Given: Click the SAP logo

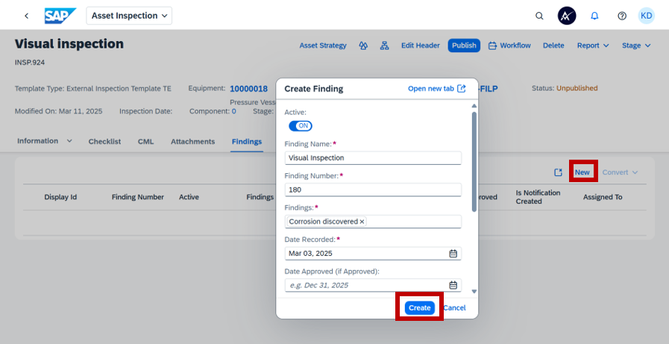Looking at the screenshot, I should [x=60, y=16].
